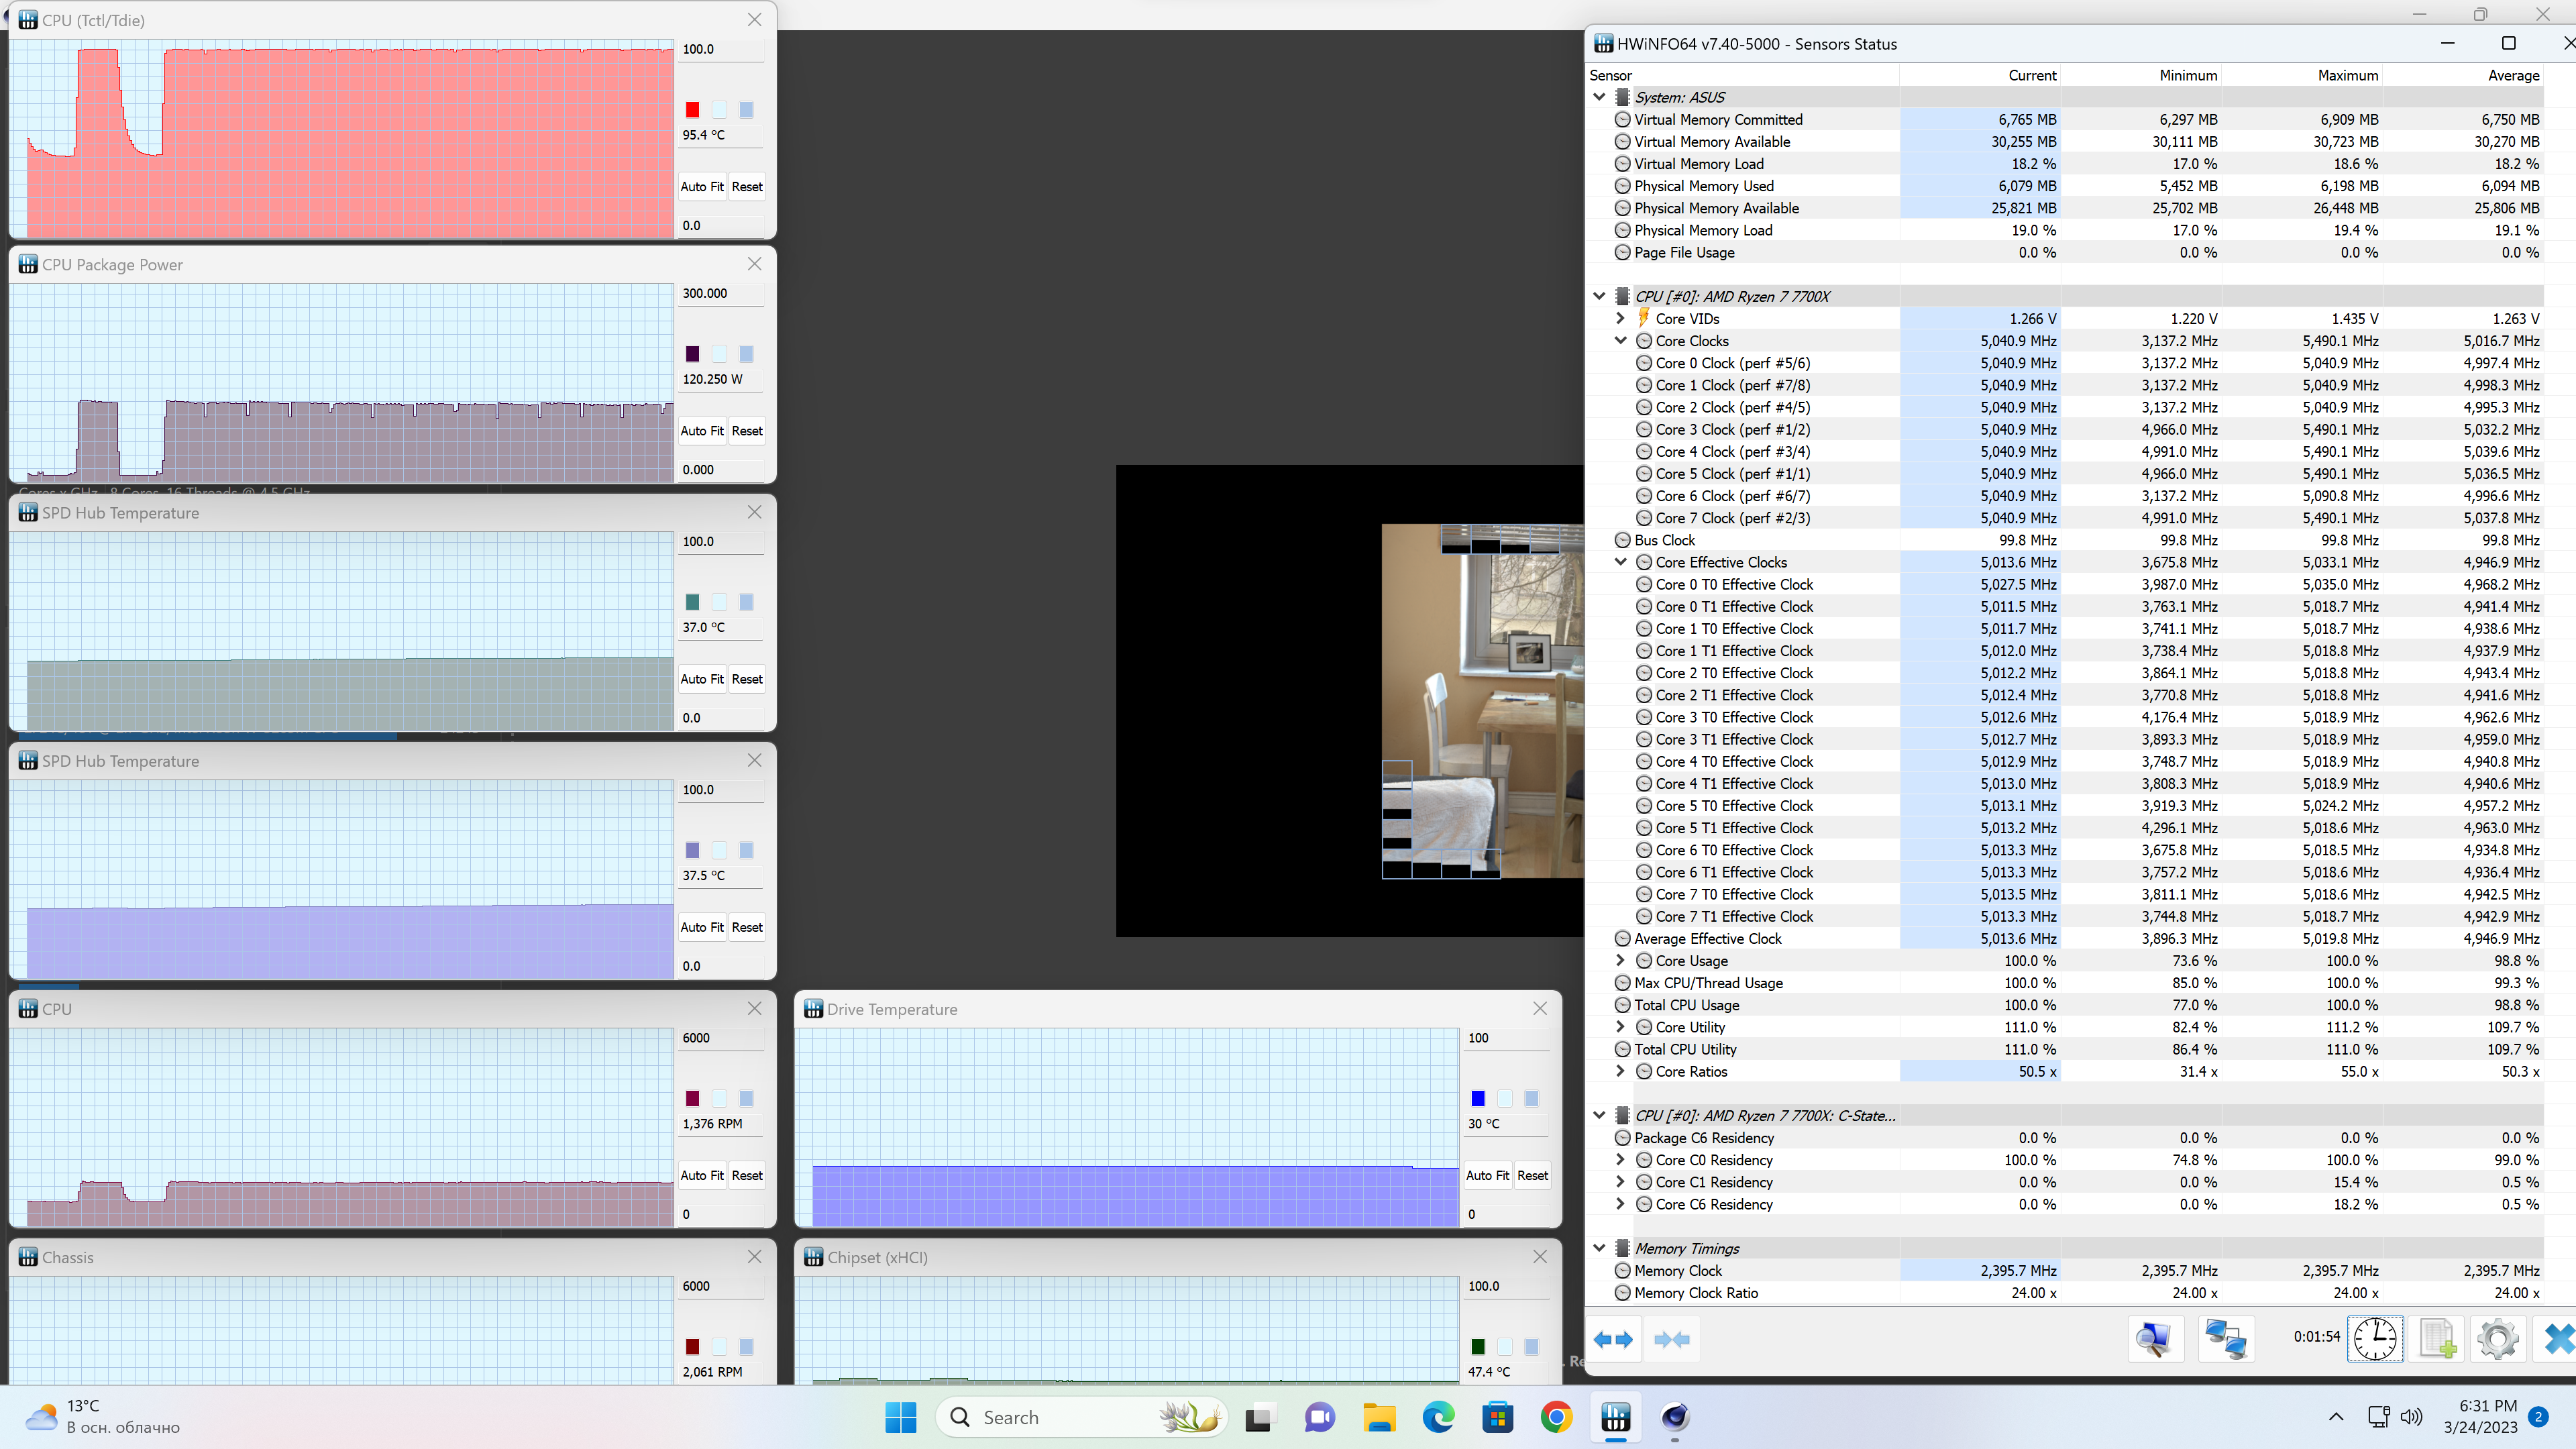Open Google Chrome from the taskbar
Image resolution: width=2576 pixels, height=1449 pixels.
pyautogui.click(x=1556, y=1417)
